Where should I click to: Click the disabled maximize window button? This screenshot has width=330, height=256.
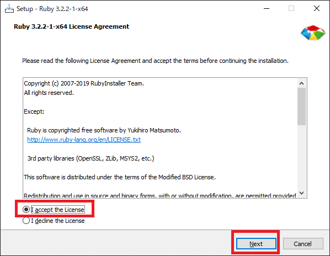[291, 9]
